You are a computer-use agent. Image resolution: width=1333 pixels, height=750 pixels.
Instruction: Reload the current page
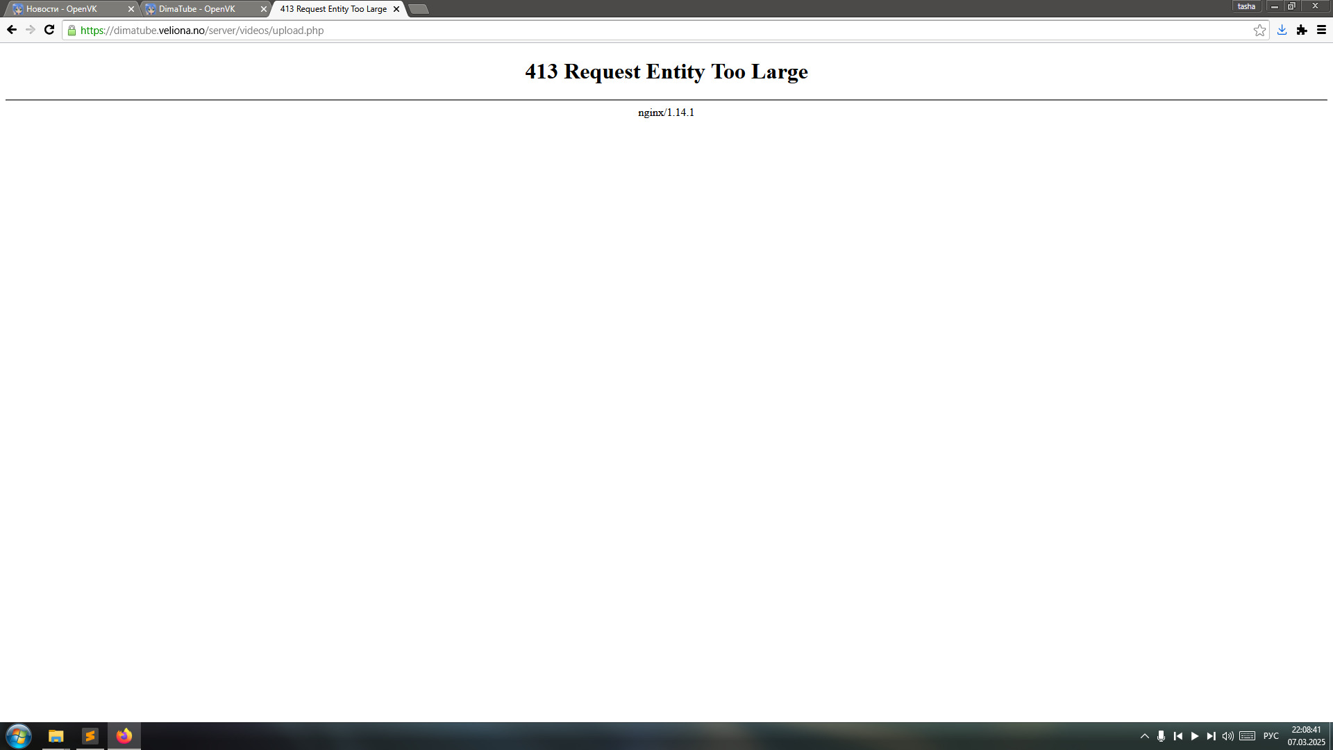[x=49, y=30]
